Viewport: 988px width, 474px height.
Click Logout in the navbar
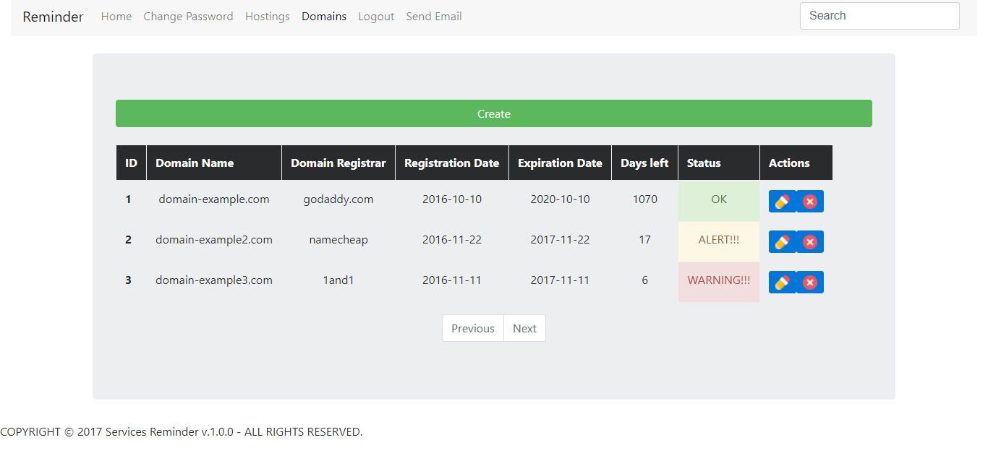tap(376, 16)
